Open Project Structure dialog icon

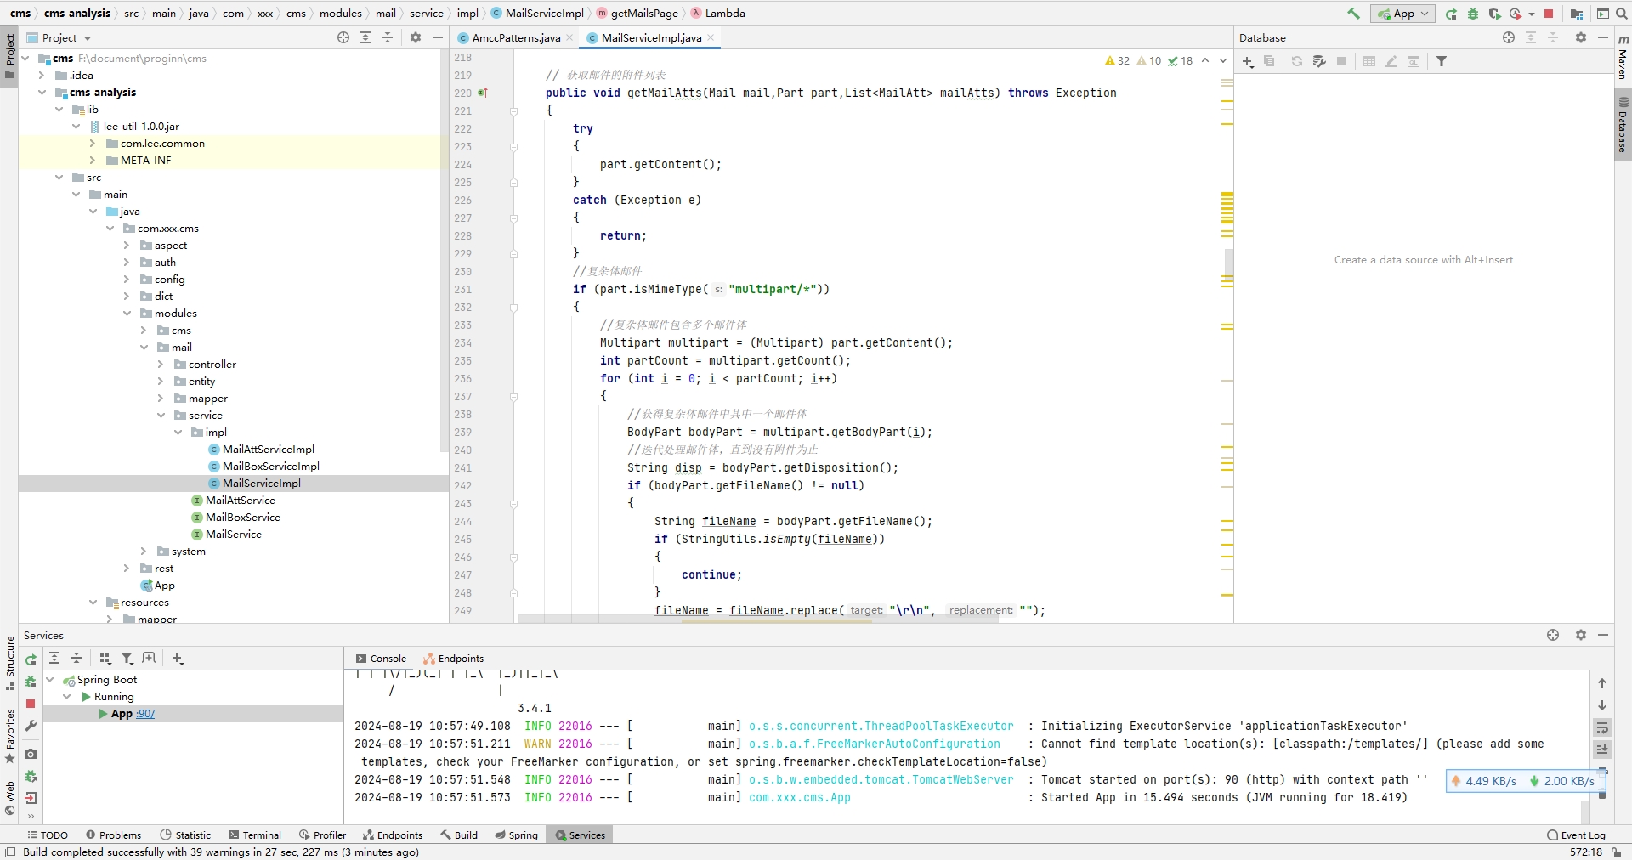tap(1577, 14)
